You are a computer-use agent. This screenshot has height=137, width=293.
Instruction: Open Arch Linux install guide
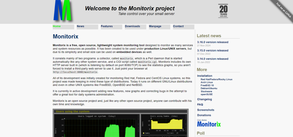[x=207, y=82]
